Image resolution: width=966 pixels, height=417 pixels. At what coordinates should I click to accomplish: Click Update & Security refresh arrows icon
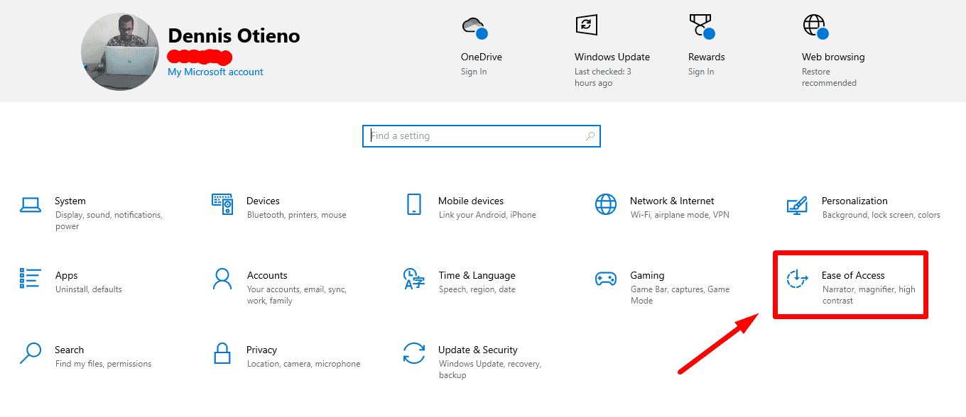(x=414, y=353)
